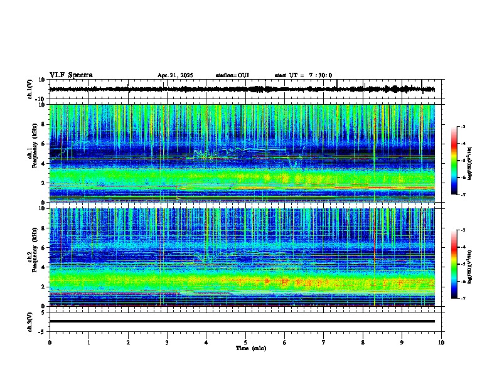Click the "VLF Spectra" plot title
This screenshot has height=384, width=497.
tap(71, 75)
